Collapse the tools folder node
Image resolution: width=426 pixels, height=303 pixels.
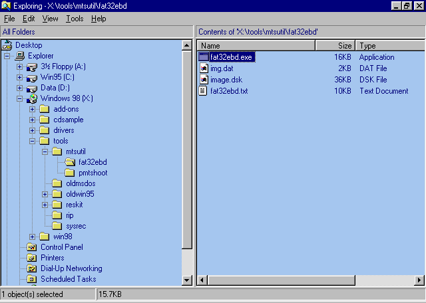pyautogui.click(x=33, y=141)
